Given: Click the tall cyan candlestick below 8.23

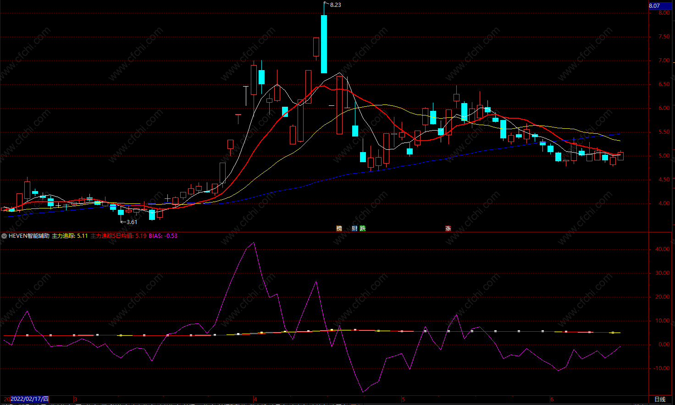Looking at the screenshot, I should (x=324, y=44).
